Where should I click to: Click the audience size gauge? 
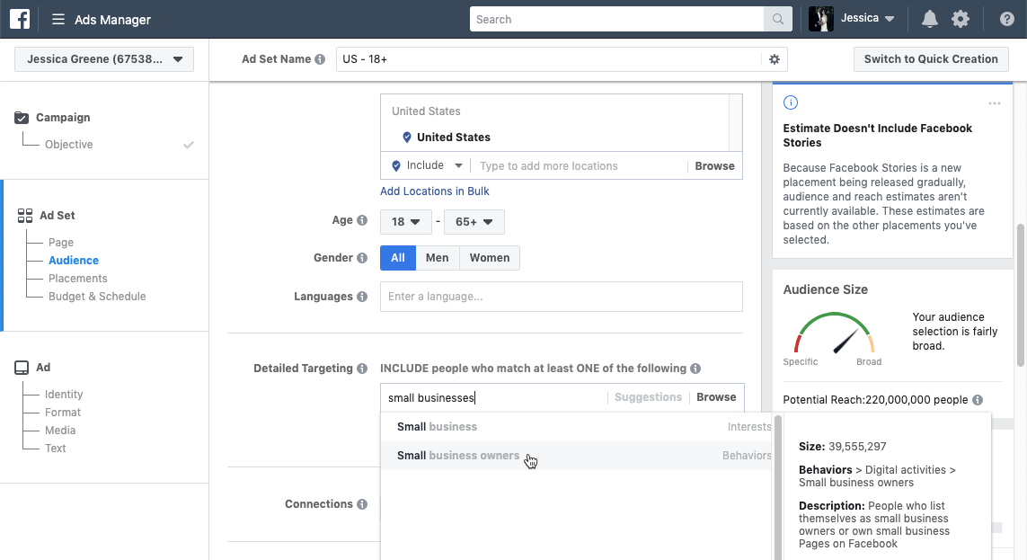[834, 334]
